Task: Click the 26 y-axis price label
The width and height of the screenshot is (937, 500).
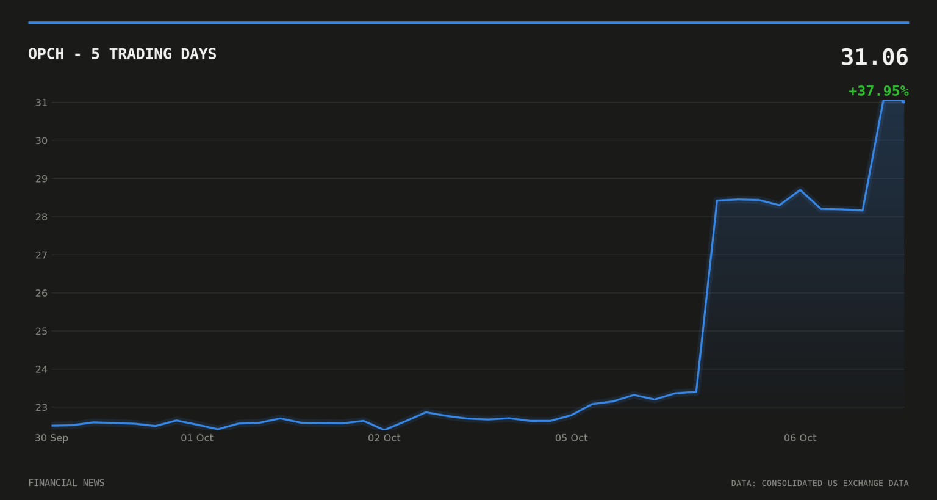Action: (x=41, y=293)
